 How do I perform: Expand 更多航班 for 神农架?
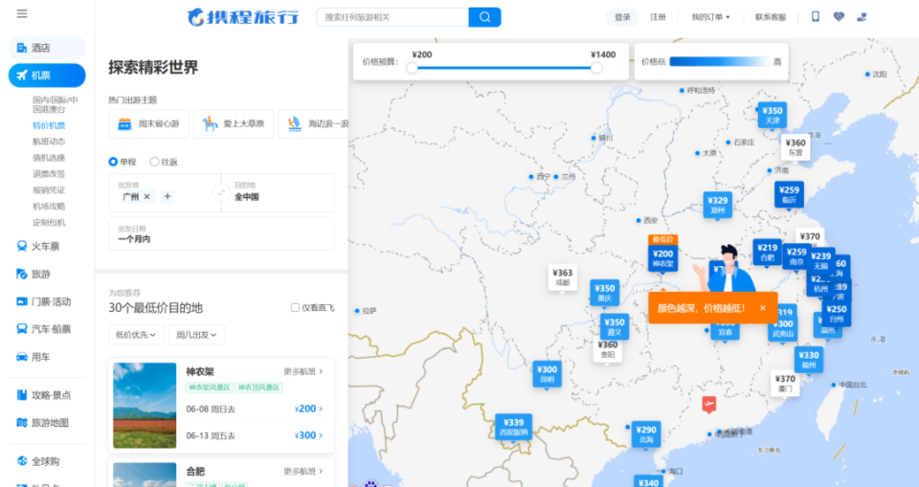coord(303,371)
